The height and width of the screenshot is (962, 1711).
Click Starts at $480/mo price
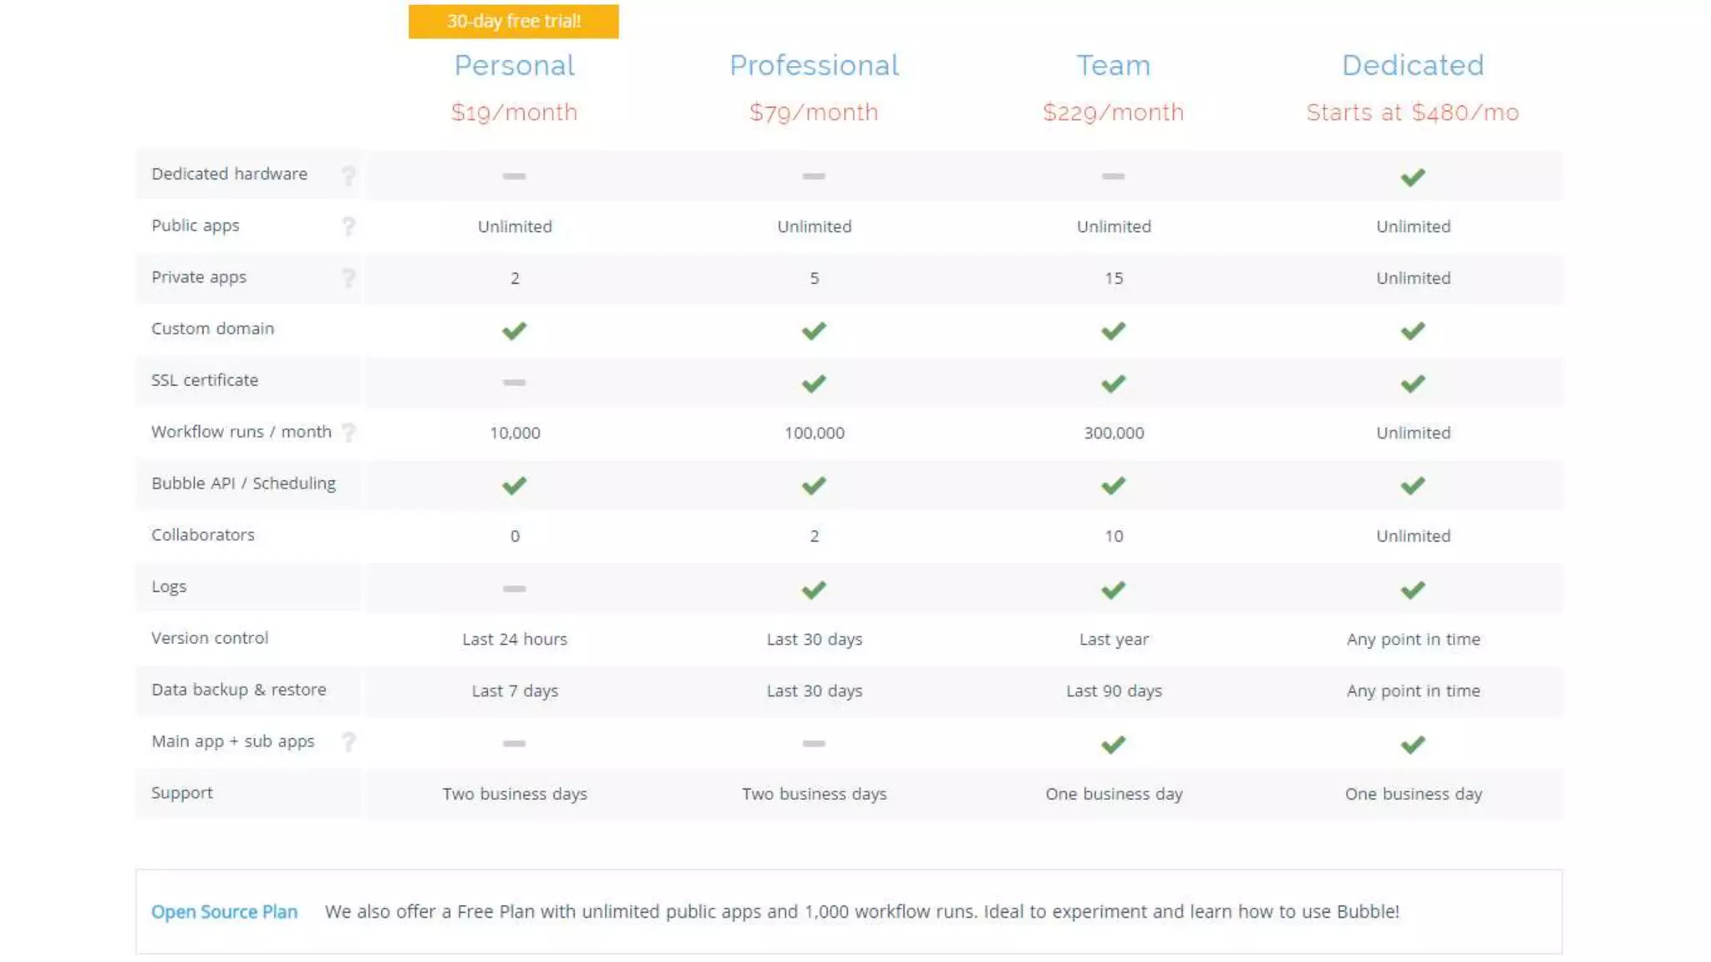(1413, 113)
